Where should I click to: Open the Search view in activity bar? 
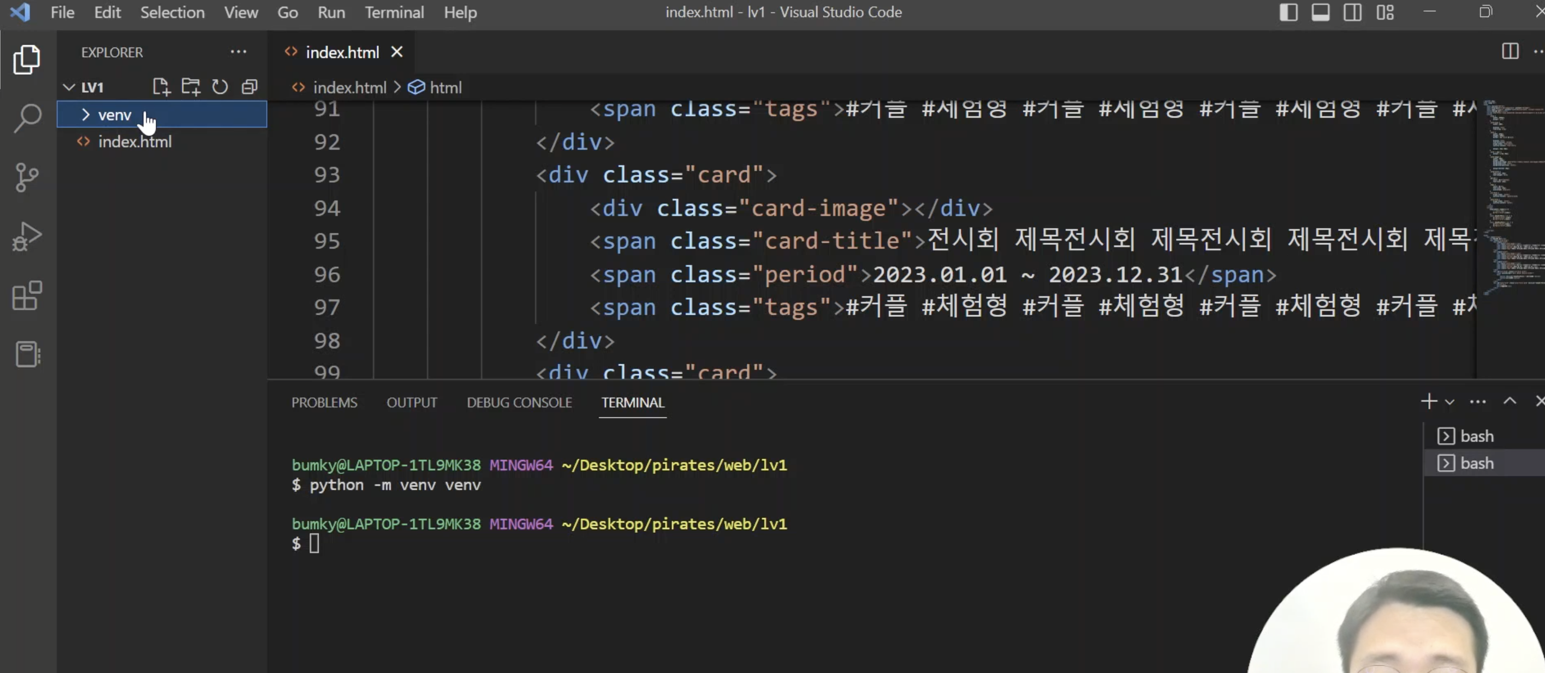pos(27,118)
